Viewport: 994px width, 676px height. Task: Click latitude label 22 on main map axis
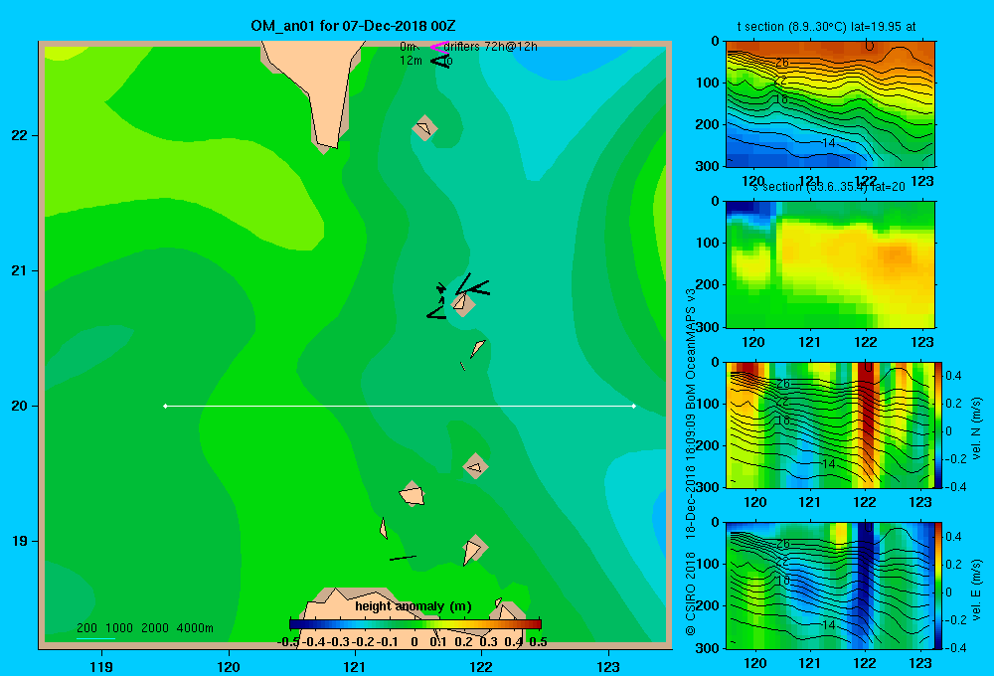point(20,135)
